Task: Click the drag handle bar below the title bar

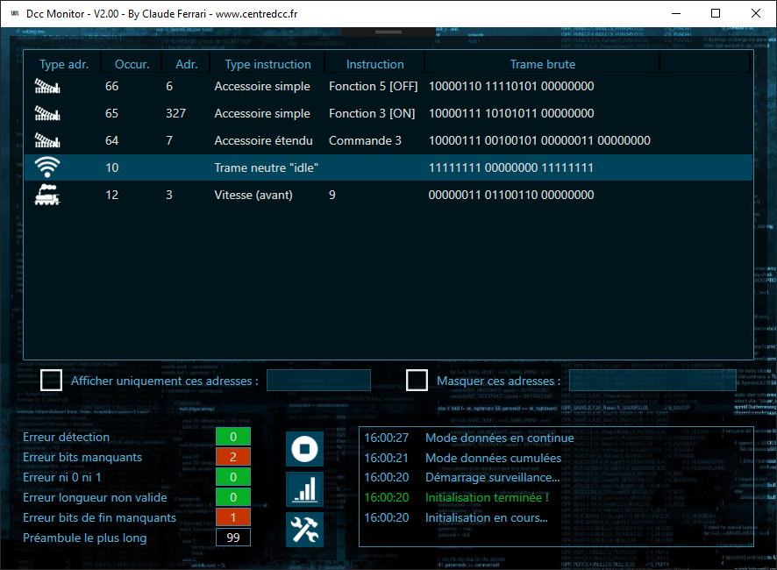Action: (x=388, y=32)
